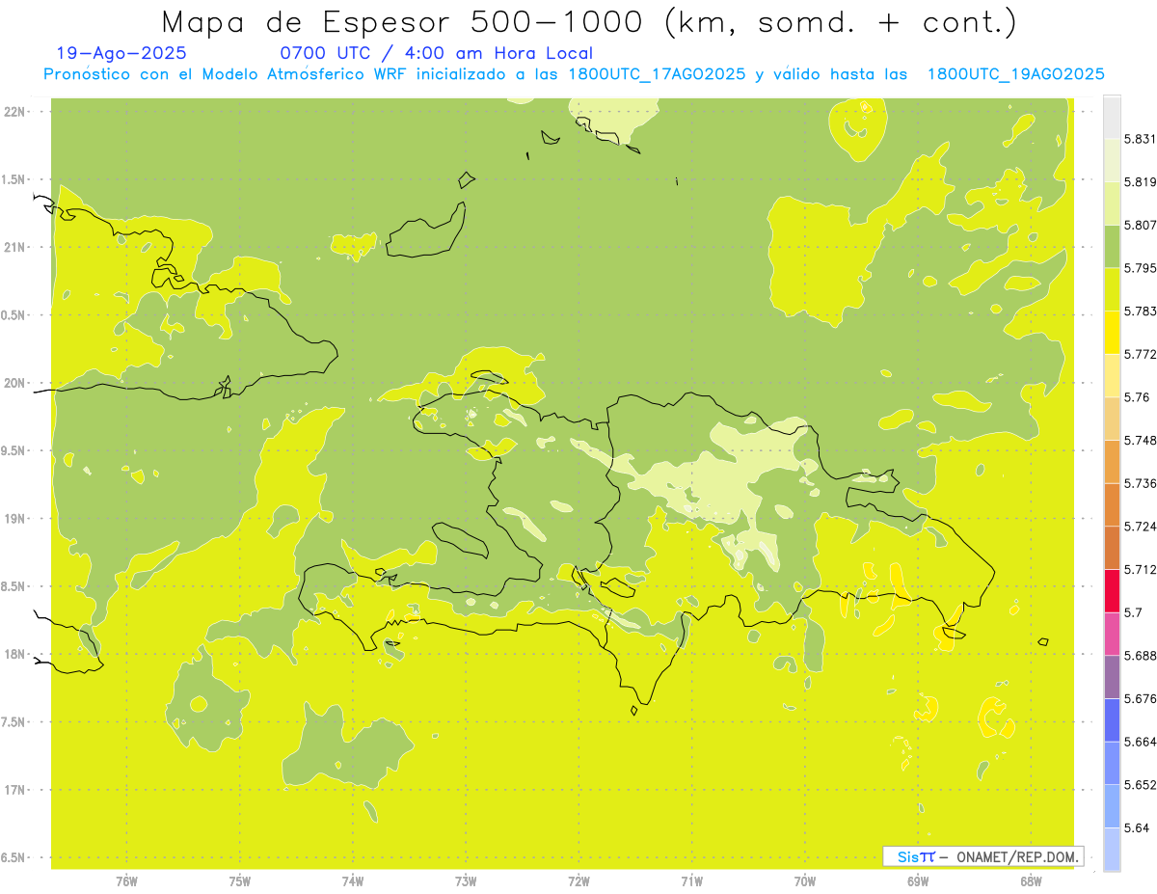1157x894 pixels.
Task: Select the date label '19-Ago-2025'
Action: [121, 54]
